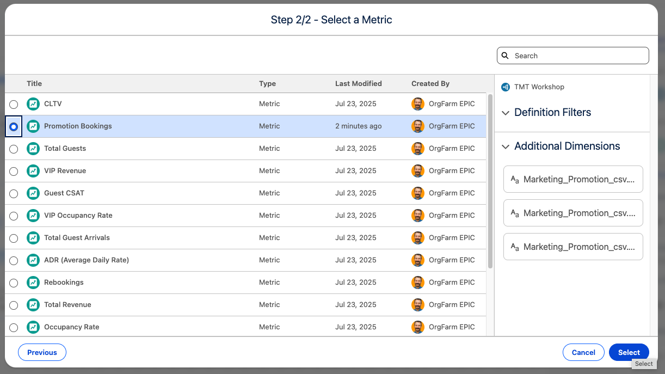Click the search magnifier icon
The width and height of the screenshot is (665, 374).
(x=505, y=56)
